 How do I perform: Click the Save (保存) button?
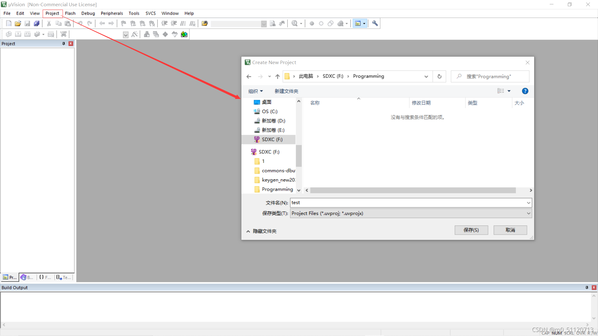[471, 230]
